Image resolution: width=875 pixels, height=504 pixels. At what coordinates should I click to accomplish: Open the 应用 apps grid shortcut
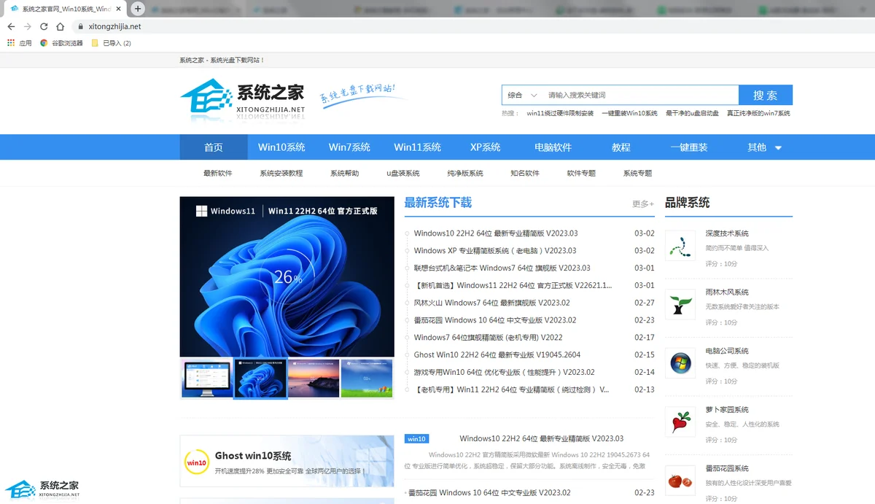point(20,43)
